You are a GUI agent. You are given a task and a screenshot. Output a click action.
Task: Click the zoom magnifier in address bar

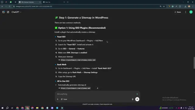point(161,6)
